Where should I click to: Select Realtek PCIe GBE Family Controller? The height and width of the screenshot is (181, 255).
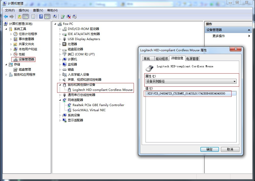(98, 105)
